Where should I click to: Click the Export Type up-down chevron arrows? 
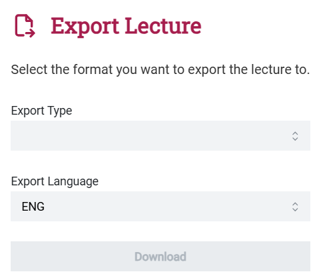(295, 136)
